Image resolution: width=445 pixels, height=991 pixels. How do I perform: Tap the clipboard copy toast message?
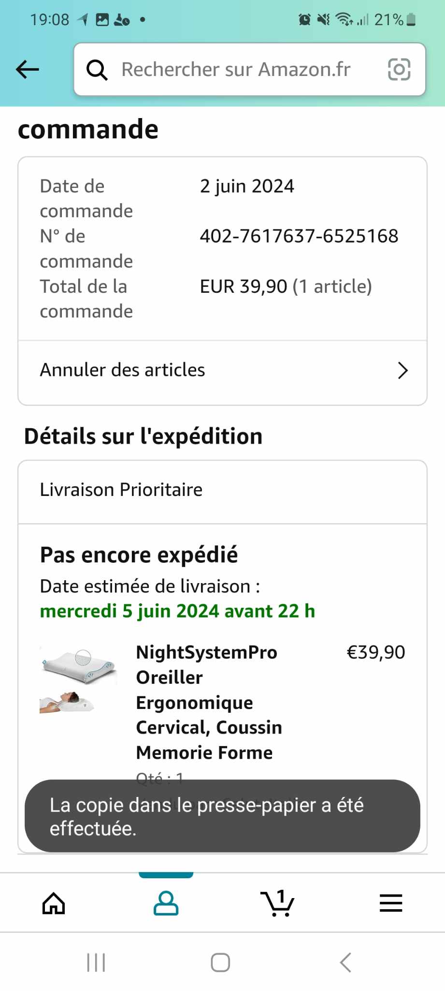pos(222,816)
